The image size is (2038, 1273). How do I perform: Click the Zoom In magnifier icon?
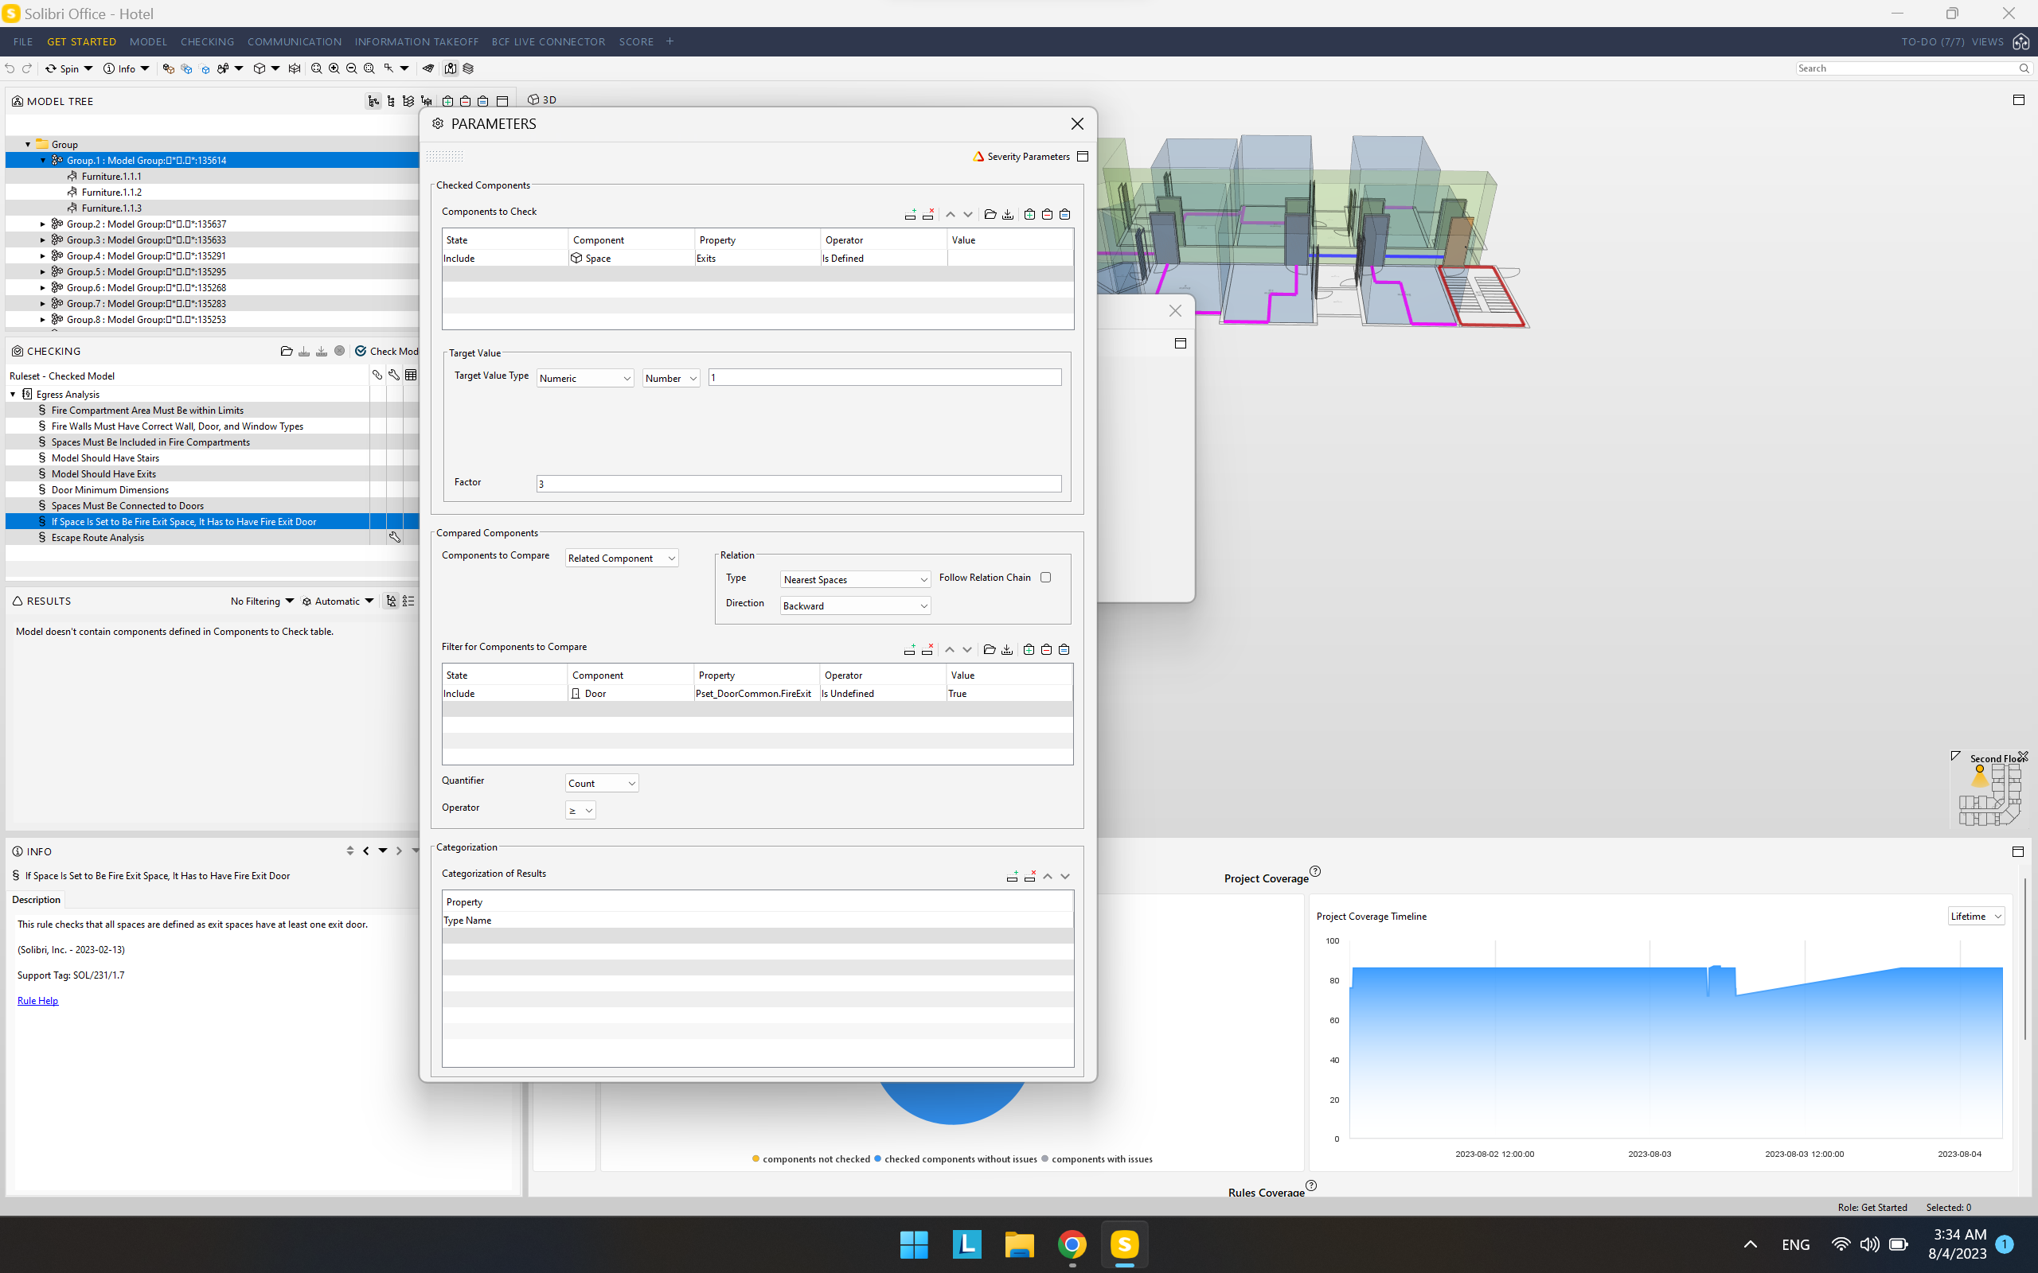[334, 68]
